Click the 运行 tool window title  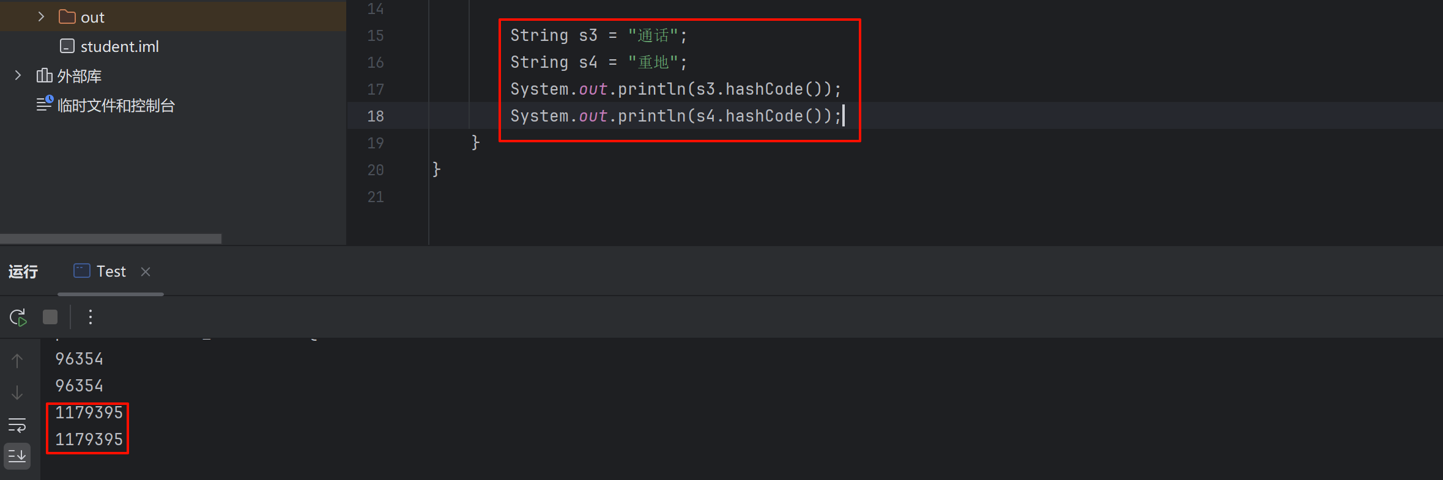pyautogui.click(x=23, y=272)
